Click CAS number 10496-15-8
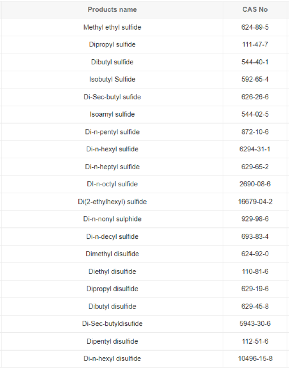 pos(255,359)
